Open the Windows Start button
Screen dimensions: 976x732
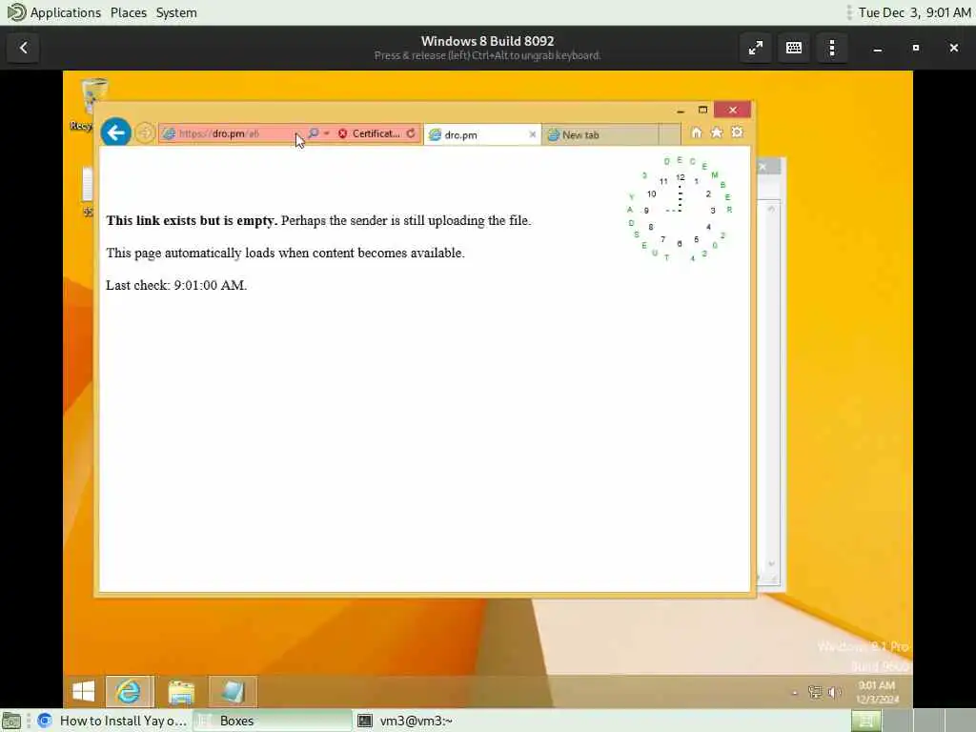pos(84,691)
